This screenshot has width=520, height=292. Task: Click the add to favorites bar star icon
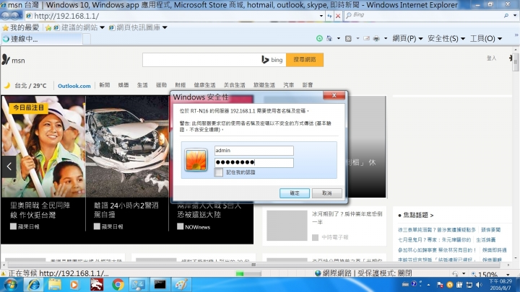[48, 28]
